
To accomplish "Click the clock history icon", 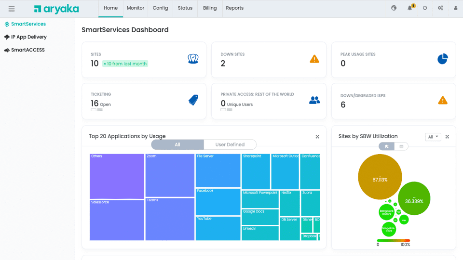I will point(425,8).
